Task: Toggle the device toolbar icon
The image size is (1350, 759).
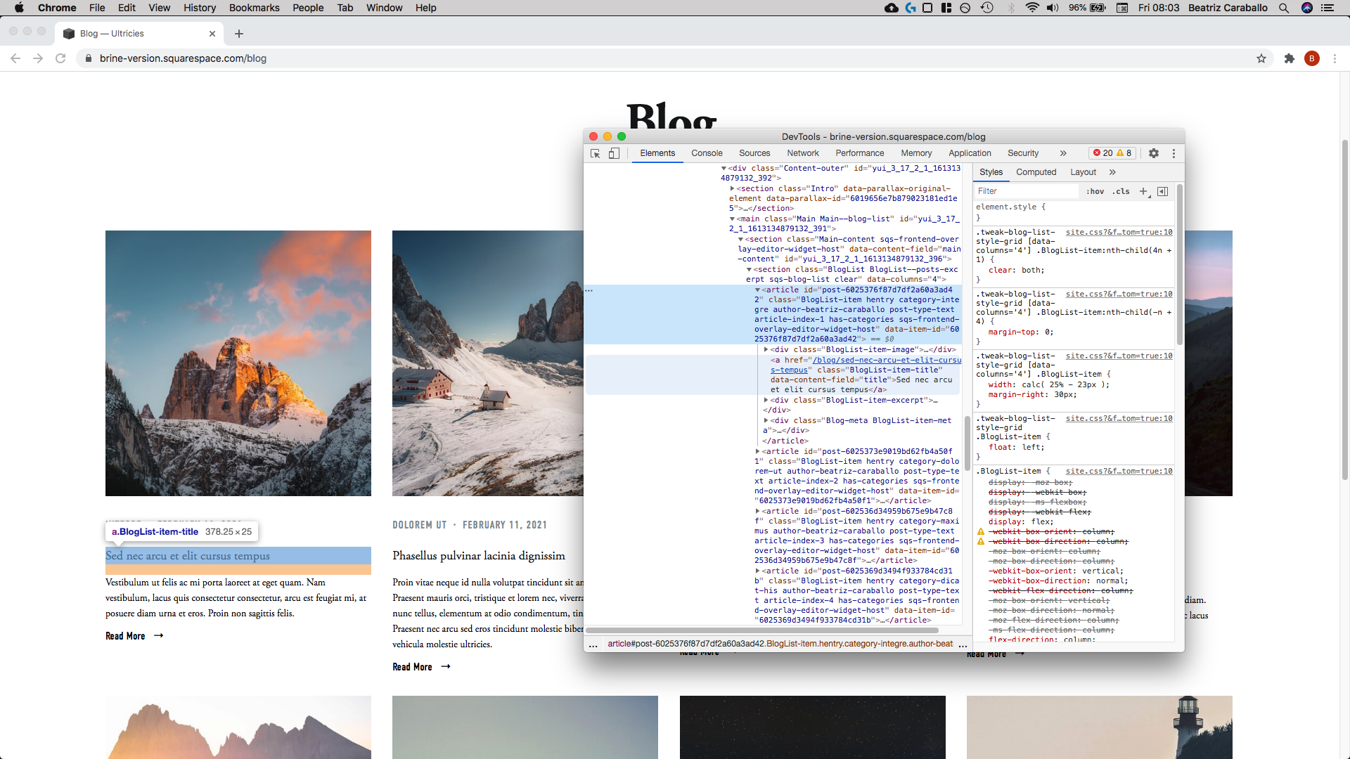Action: pyautogui.click(x=614, y=153)
